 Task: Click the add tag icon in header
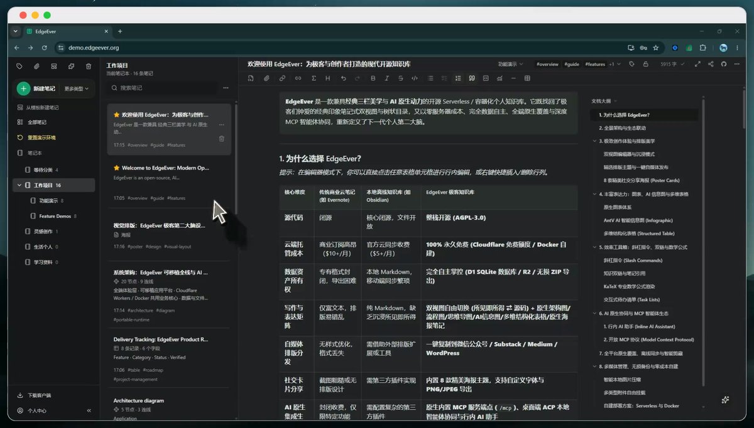[x=631, y=64]
